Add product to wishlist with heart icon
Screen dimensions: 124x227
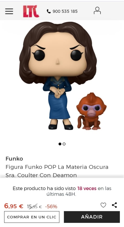click(x=103, y=205)
